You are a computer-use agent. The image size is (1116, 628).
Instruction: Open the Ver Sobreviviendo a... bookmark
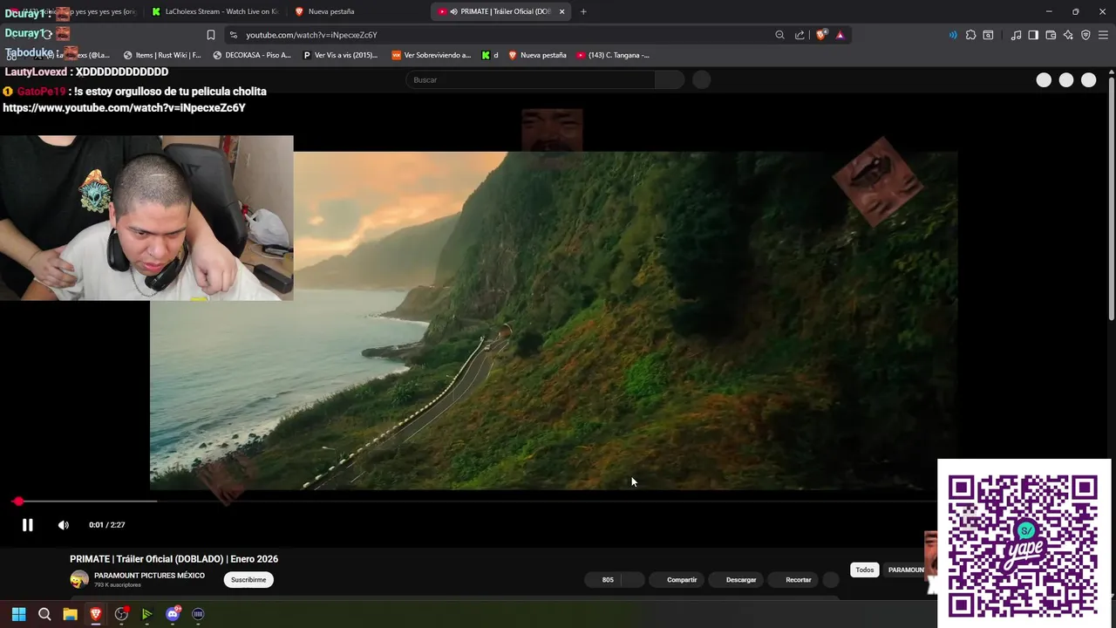pyautogui.click(x=431, y=55)
